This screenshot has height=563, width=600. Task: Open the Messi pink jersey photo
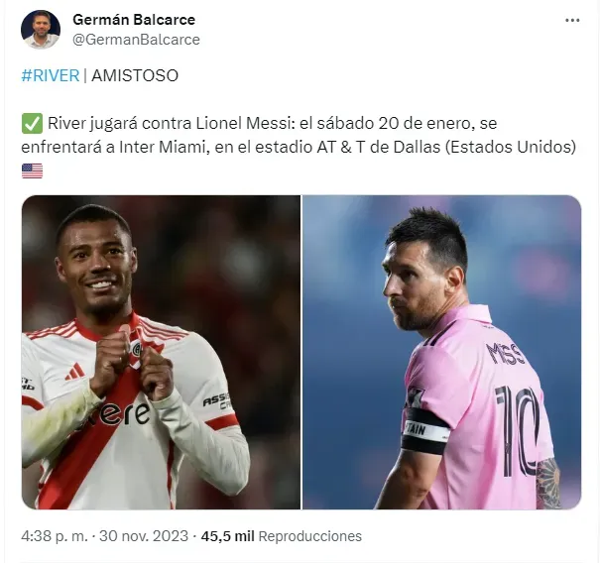pos(442,352)
